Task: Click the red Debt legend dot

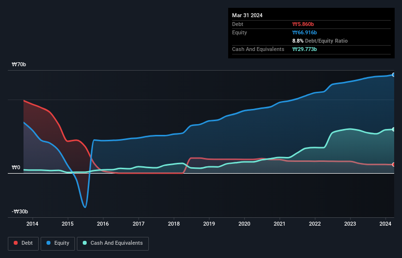Action: point(16,243)
